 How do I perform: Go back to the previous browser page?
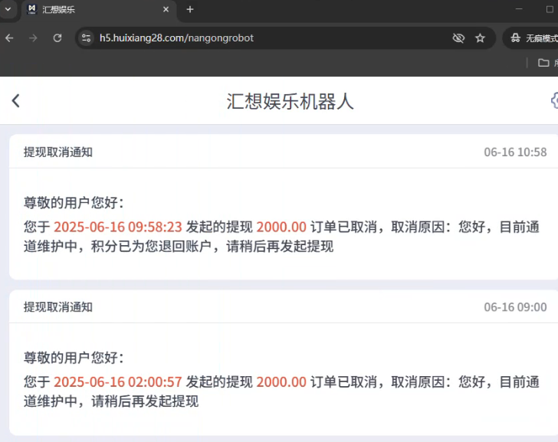10,38
